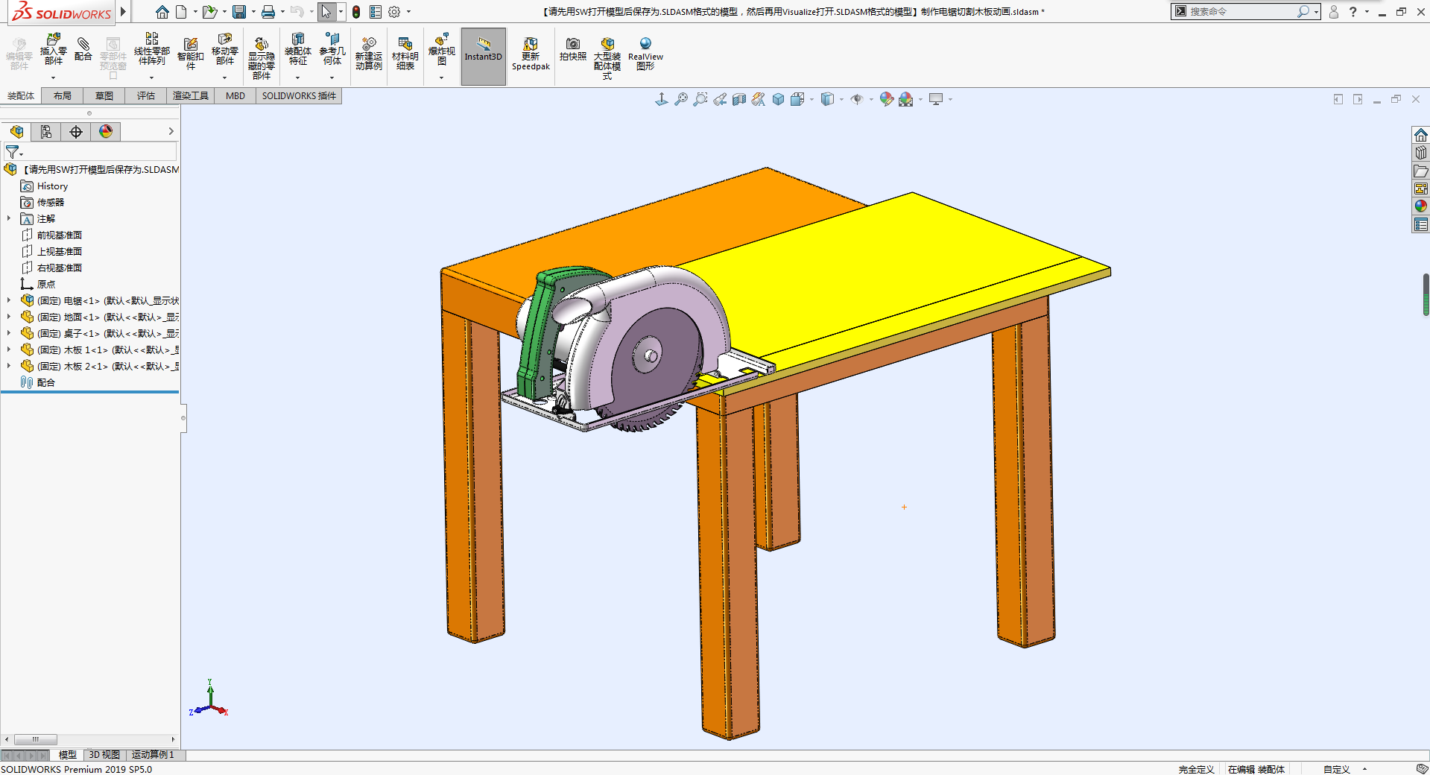This screenshot has width=1430, height=775.
Task: Select the DisplayManager color ball tab
Action: (x=106, y=132)
